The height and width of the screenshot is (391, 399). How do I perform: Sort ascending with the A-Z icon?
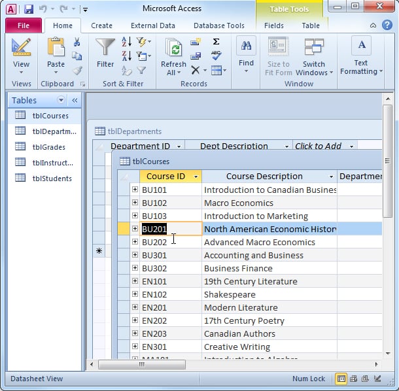[x=126, y=42]
